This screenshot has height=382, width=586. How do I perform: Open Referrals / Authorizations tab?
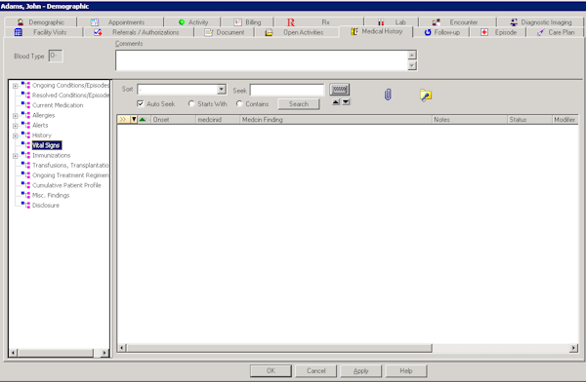[x=138, y=32]
